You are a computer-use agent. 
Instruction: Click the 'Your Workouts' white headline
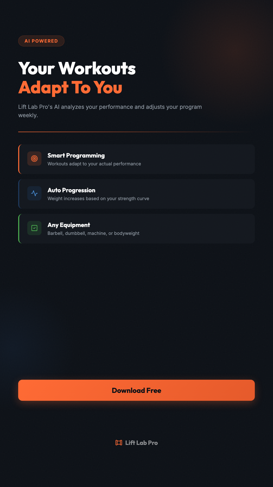pos(77,68)
